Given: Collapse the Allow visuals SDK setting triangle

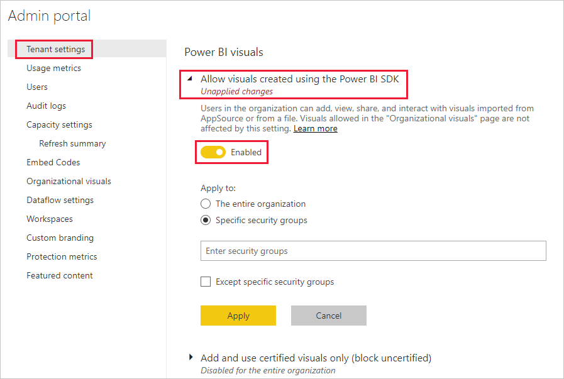Looking at the screenshot, I should pyautogui.click(x=190, y=79).
